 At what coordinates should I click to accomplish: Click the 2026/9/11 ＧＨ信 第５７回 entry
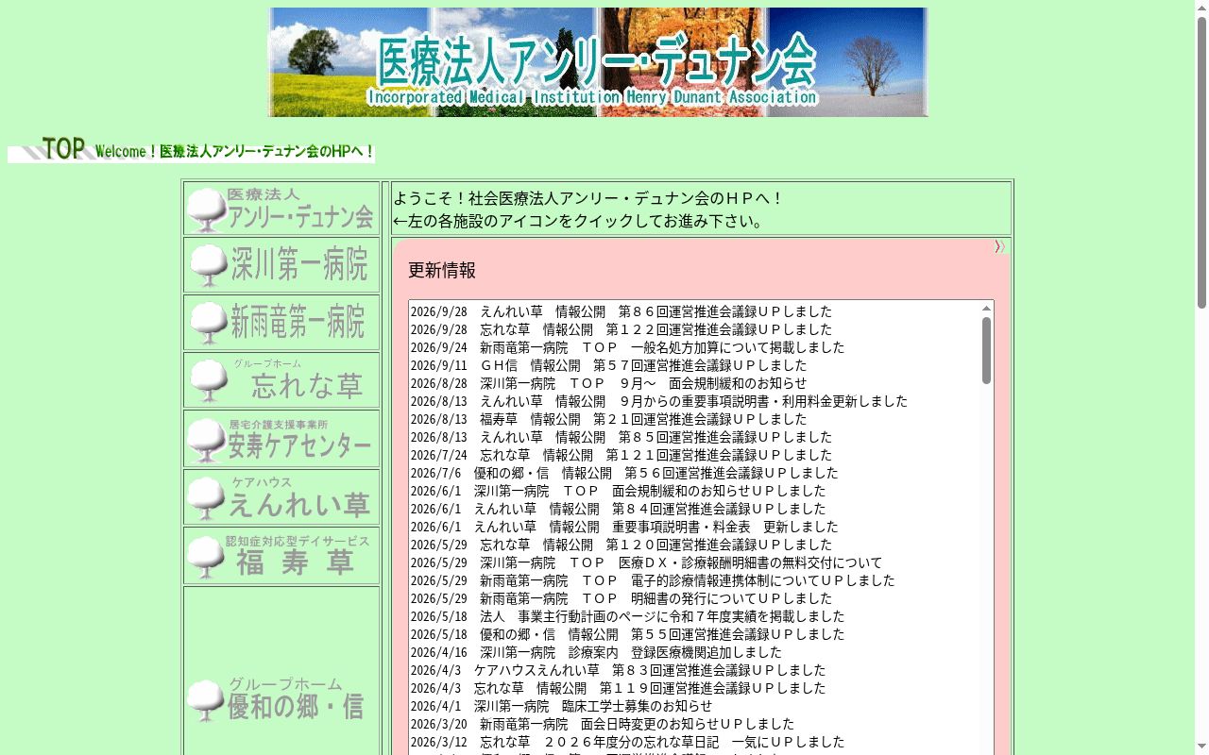pos(609,365)
